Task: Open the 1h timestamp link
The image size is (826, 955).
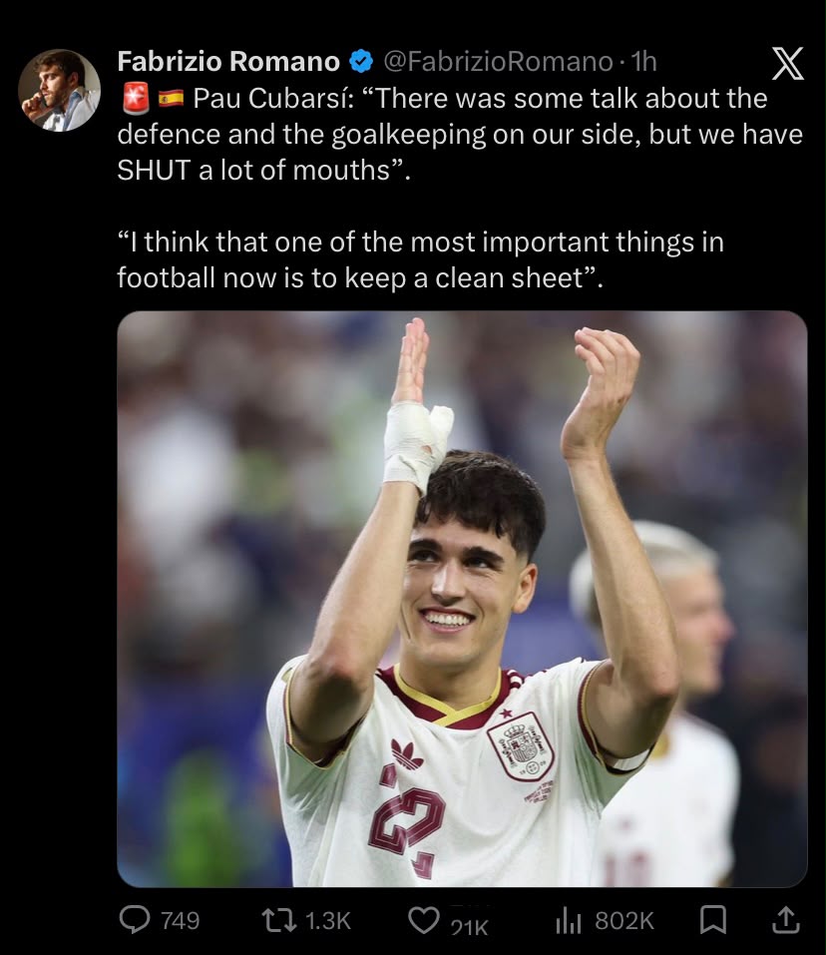Action: tap(644, 62)
